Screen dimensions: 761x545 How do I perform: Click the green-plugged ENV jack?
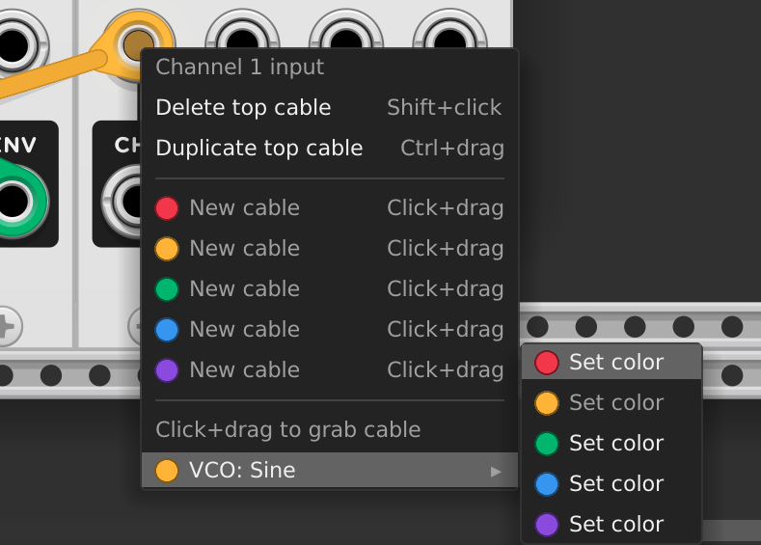[x=14, y=200]
